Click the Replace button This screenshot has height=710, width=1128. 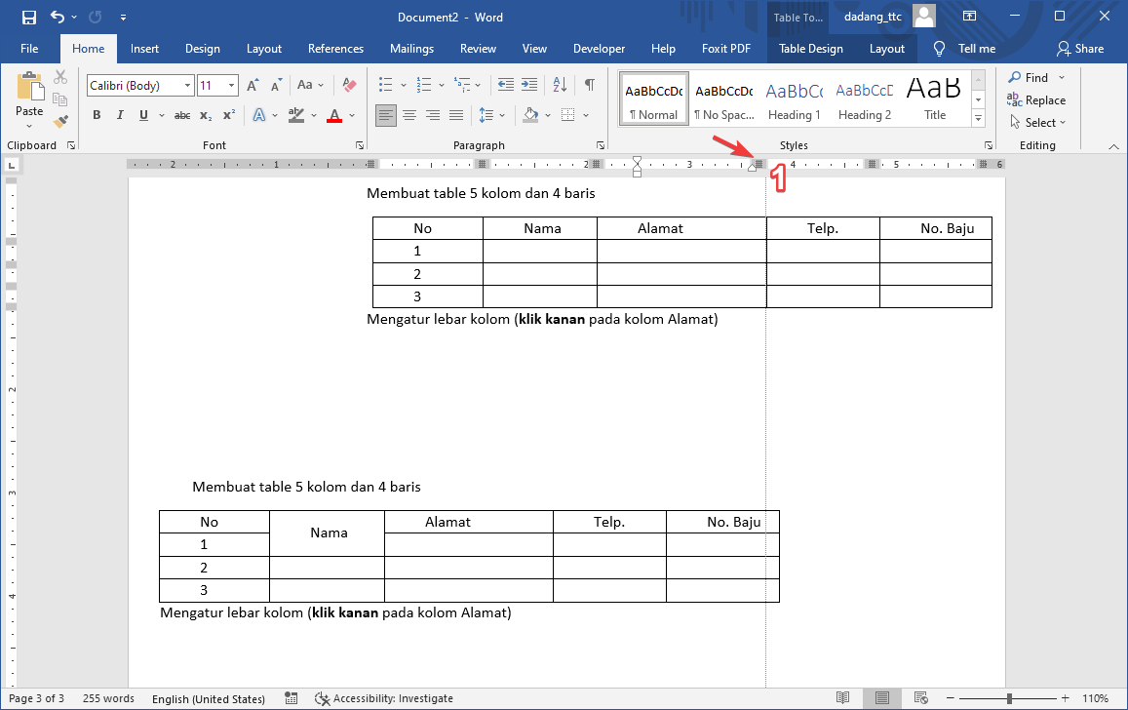1036,100
